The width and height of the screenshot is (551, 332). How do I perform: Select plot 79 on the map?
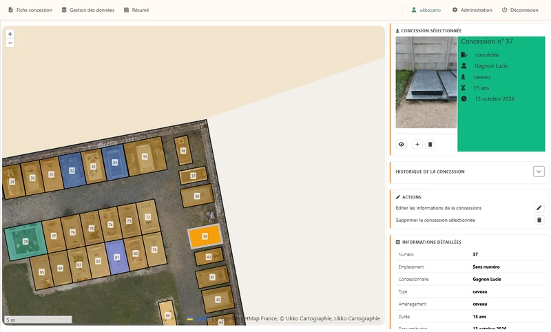(154, 249)
